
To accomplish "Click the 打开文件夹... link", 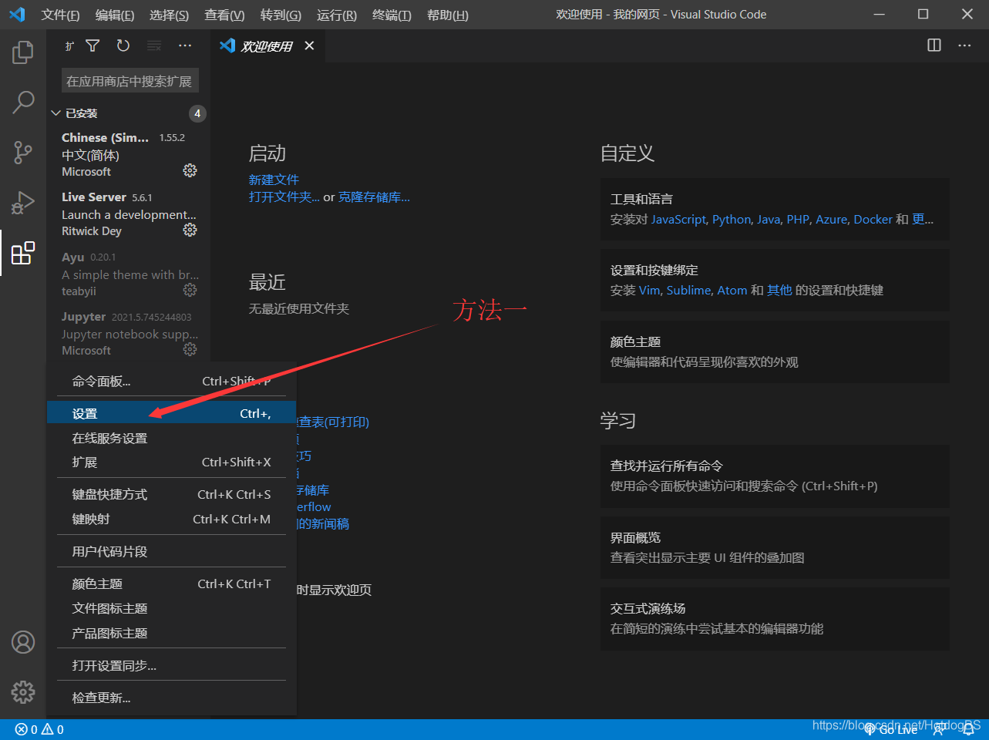I will pos(284,197).
